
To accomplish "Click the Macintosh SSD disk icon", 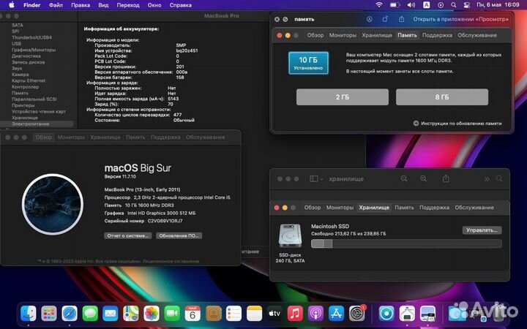I will [x=290, y=235].
